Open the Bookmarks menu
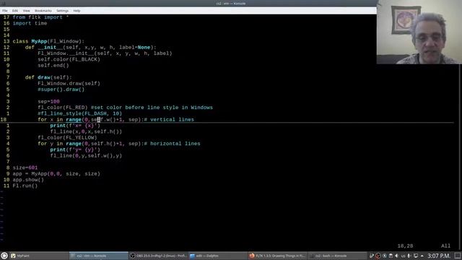This screenshot has width=462, height=260. pyautogui.click(x=43, y=11)
